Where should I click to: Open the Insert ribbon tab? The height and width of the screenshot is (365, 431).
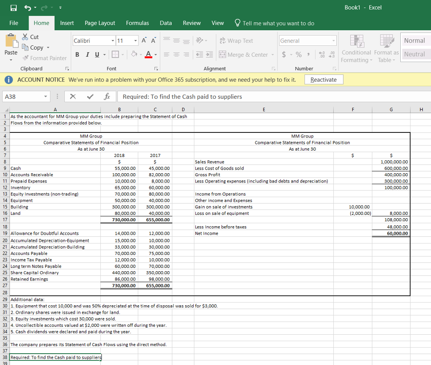pyautogui.click(x=67, y=23)
